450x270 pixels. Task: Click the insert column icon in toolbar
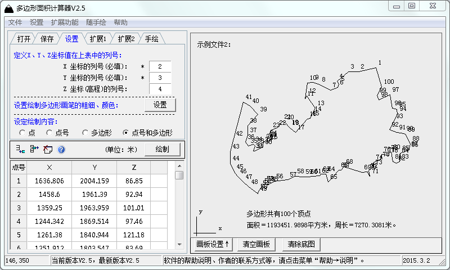(34, 149)
